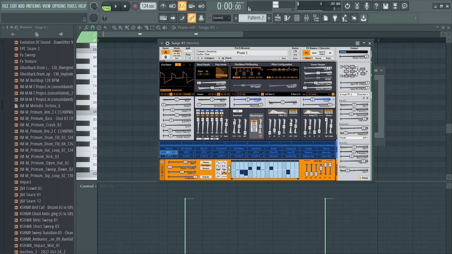
Task: Open the channel rack view icon
Action: pyautogui.click(x=297, y=18)
